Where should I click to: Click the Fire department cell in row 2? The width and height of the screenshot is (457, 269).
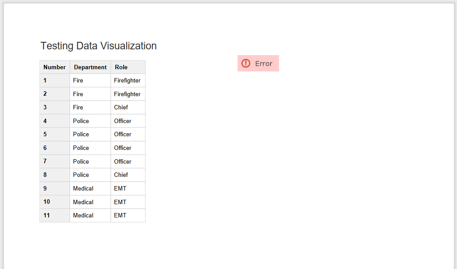(x=78, y=94)
